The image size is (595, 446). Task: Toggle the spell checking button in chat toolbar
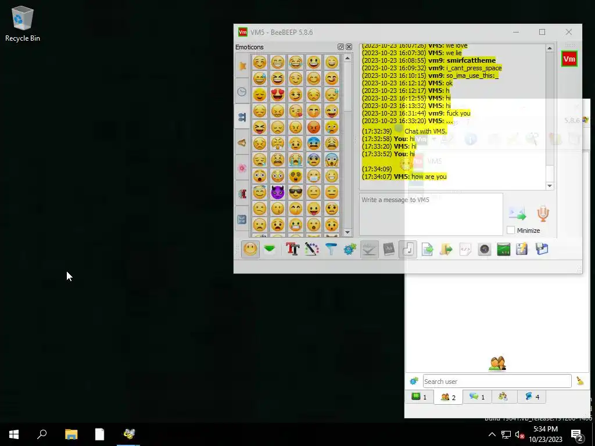pos(369,249)
